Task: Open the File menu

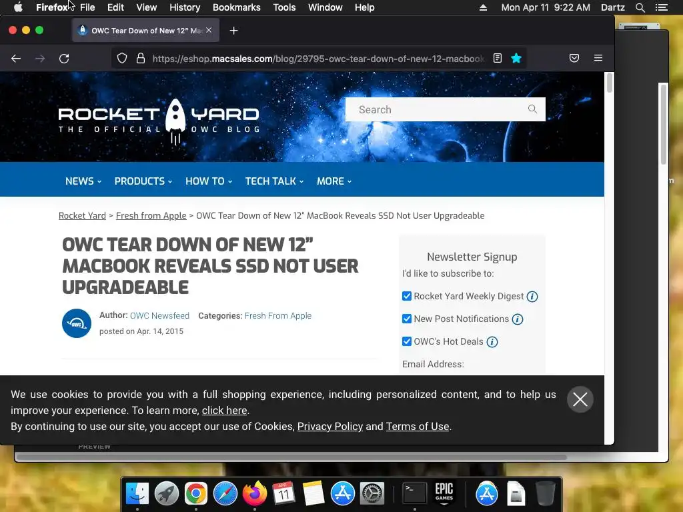Action: click(87, 7)
